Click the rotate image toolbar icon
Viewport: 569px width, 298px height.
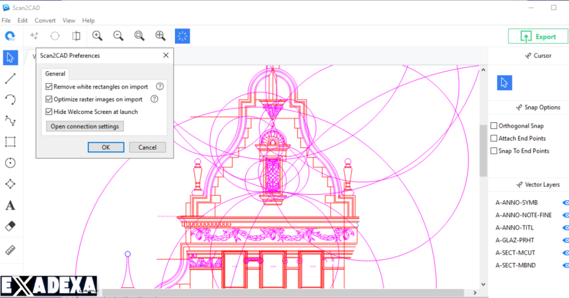(x=55, y=36)
